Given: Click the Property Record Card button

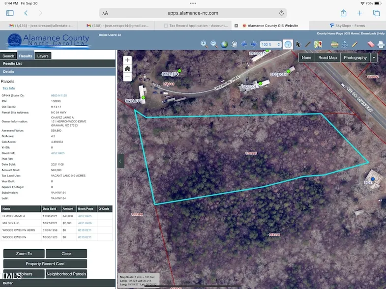Looking at the screenshot, I should (x=45, y=264).
